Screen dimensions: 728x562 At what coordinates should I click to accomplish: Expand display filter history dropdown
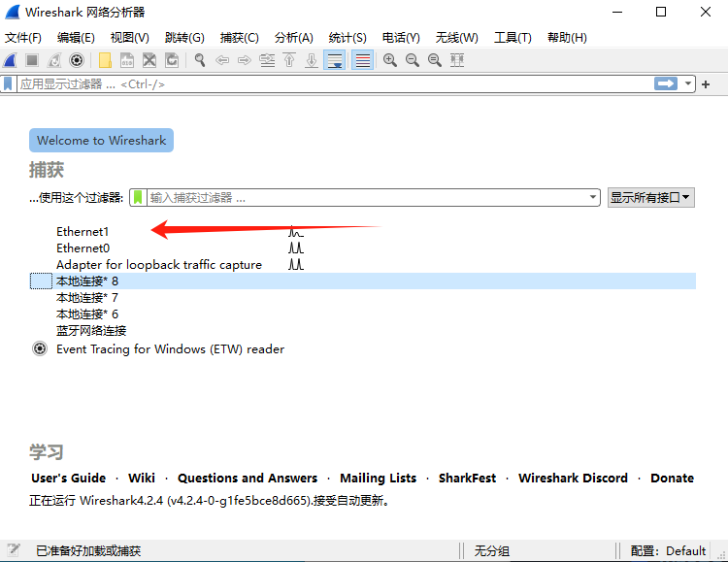coord(687,84)
